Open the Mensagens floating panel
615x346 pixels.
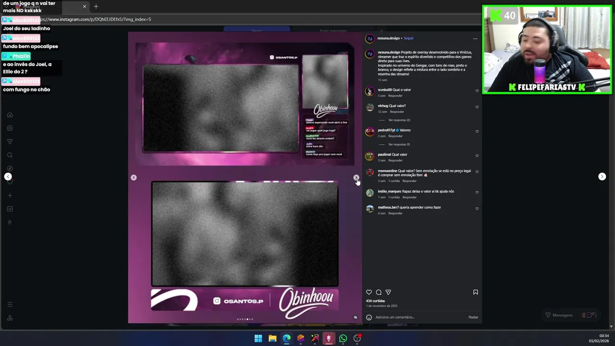click(x=570, y=315)
